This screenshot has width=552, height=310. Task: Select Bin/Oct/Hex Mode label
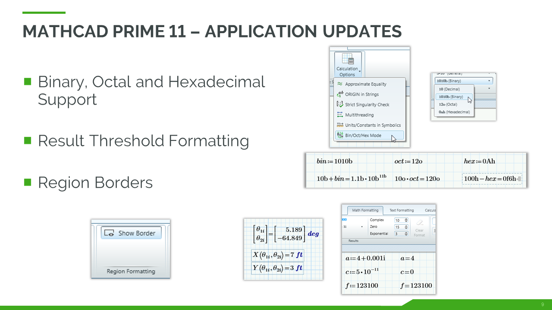click(363, 136)
